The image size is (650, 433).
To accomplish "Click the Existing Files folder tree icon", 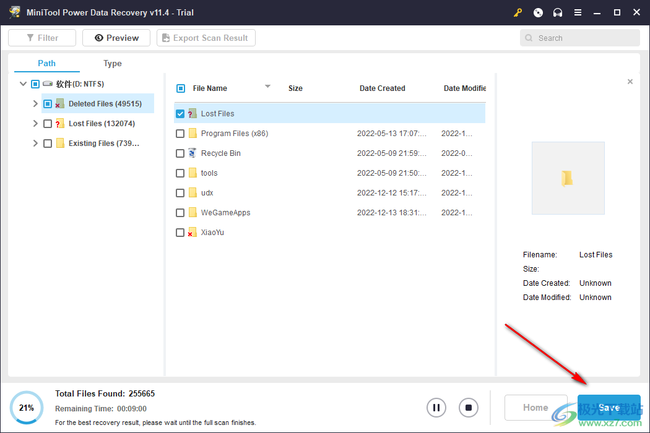I will pyautogui.click(x=60, y=144).
